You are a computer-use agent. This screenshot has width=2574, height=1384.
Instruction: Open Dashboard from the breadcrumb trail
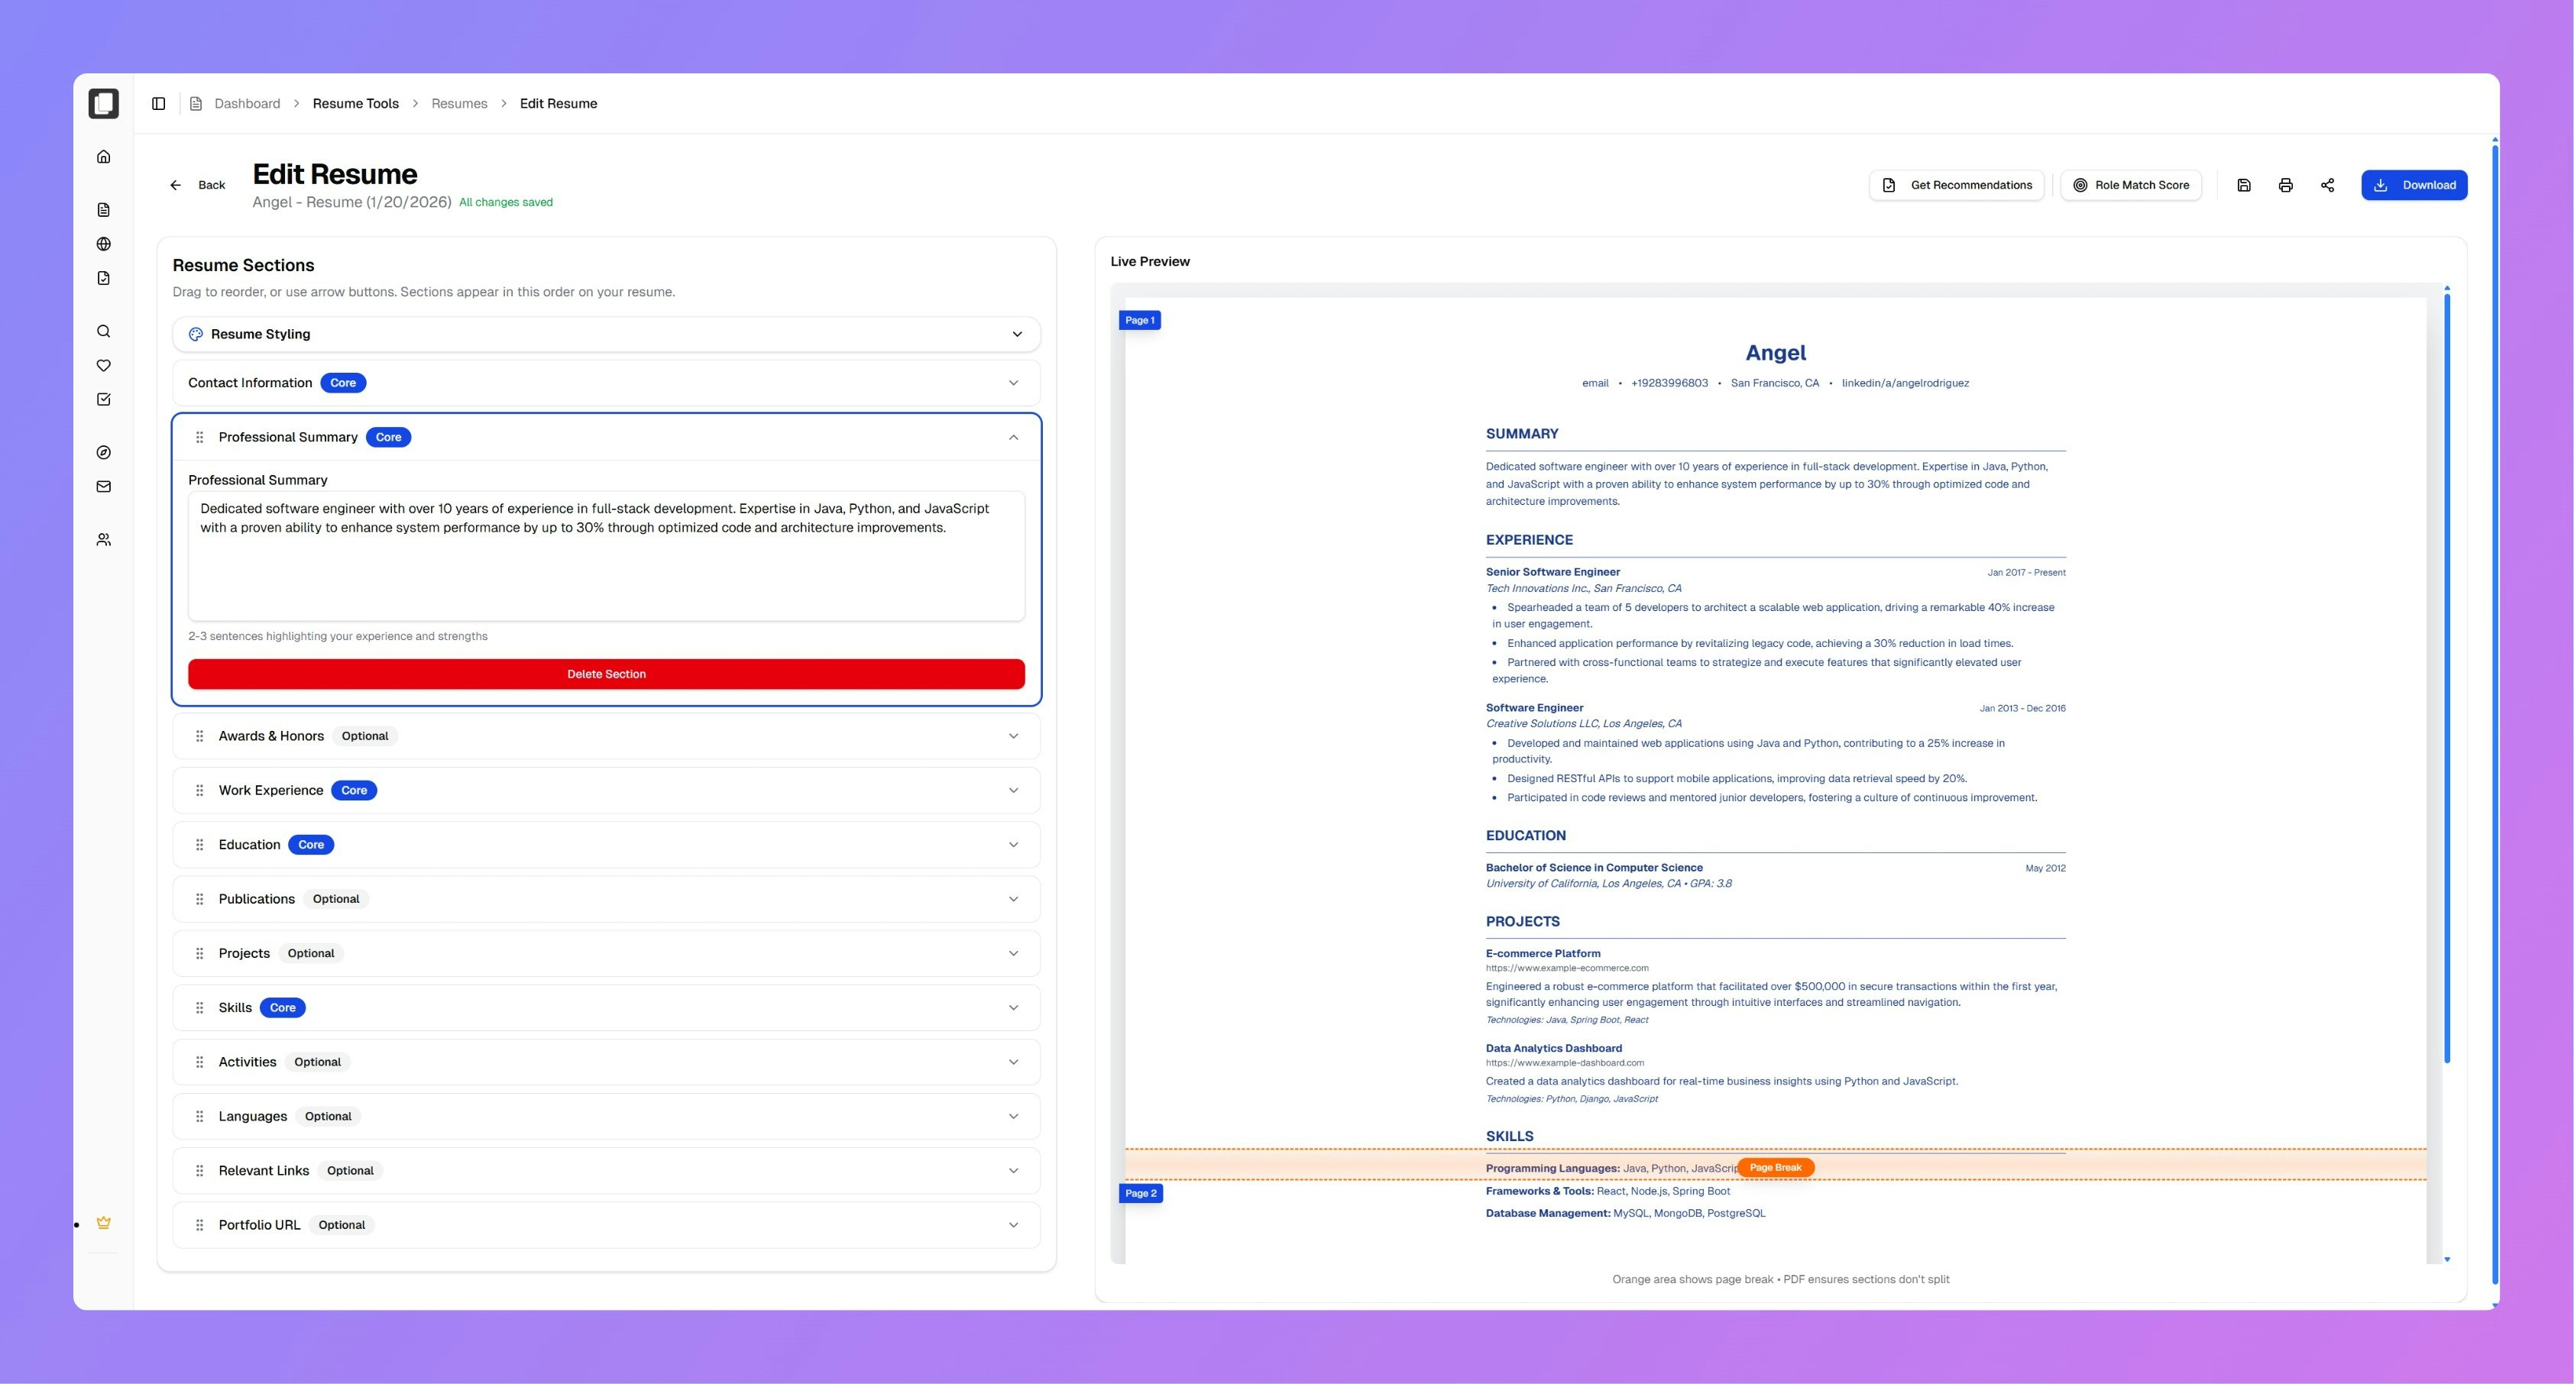pyautogui.click(x=247, y=103)
